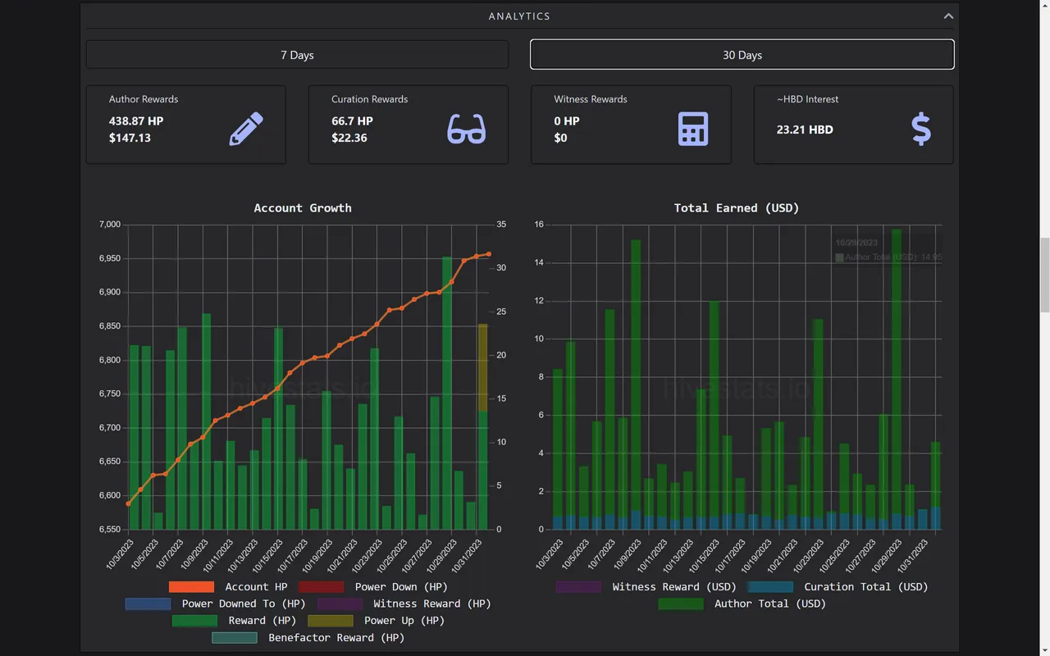Click the last orange point on Account HP line
Screen dimensions: 1050x656
click(489, 254)
